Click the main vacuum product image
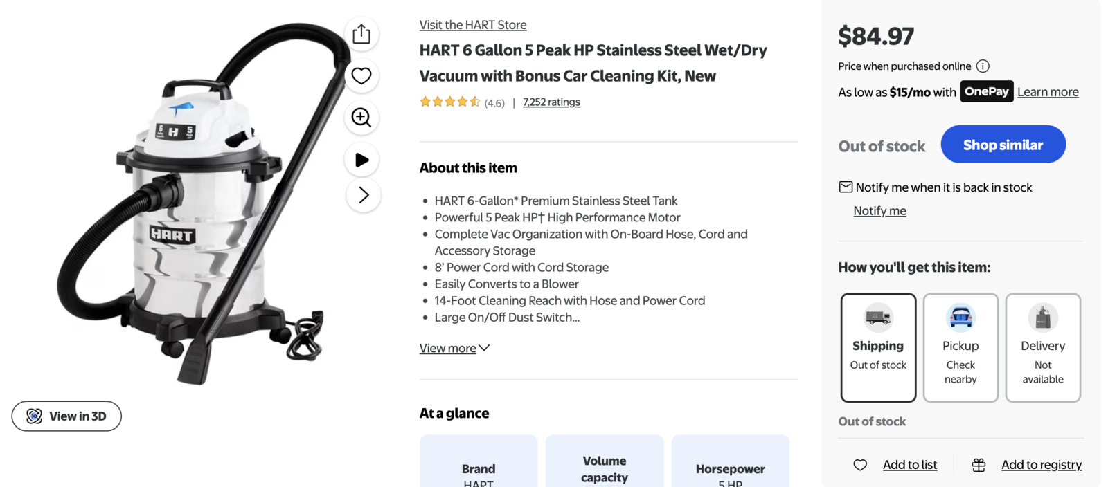The height and width of the screenshot is (487, 1108). 201,208
